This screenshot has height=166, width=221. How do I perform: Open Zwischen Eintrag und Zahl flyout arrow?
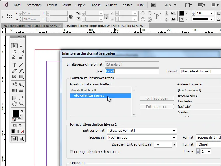click(174, 144)
